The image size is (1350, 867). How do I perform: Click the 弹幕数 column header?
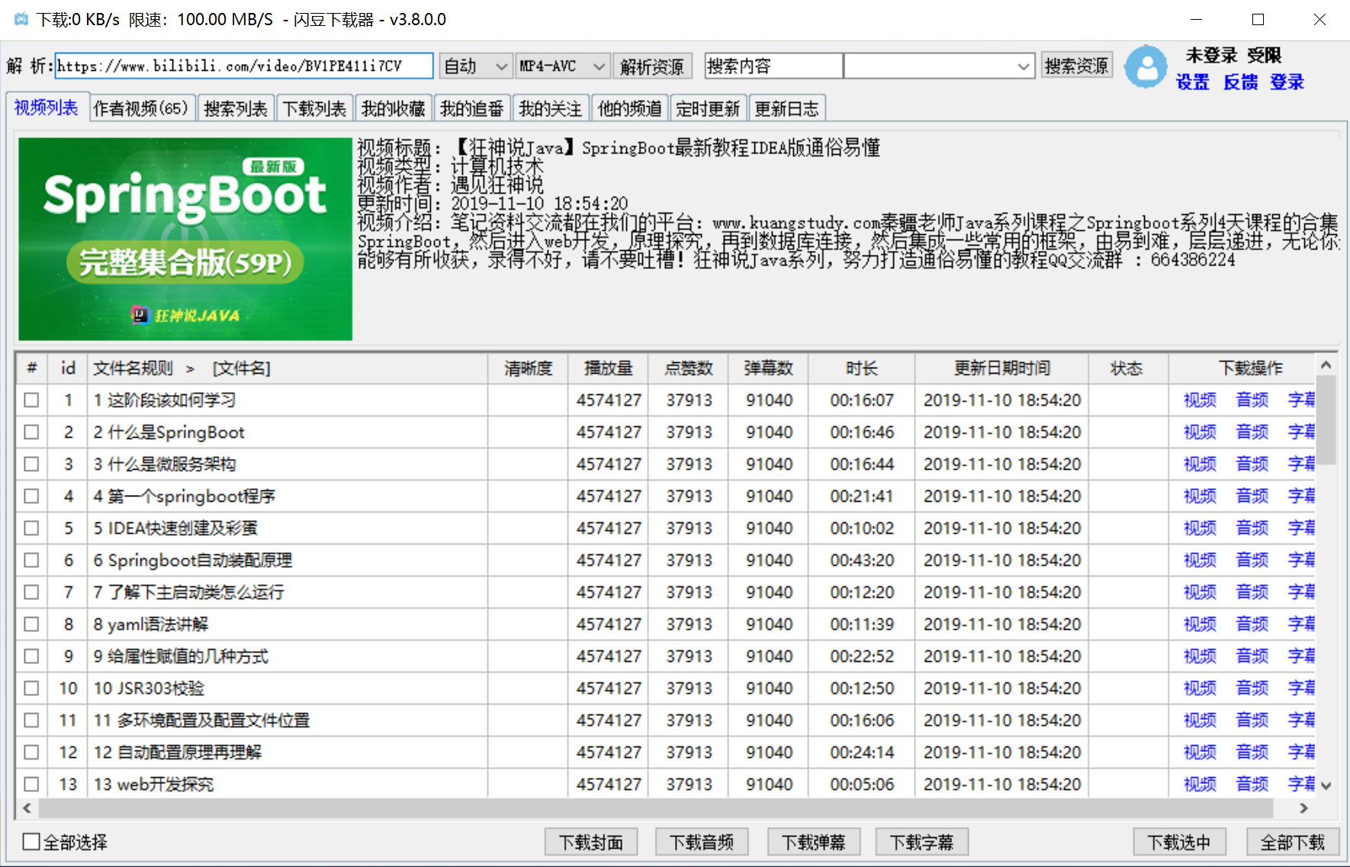(x=768, y=368)
